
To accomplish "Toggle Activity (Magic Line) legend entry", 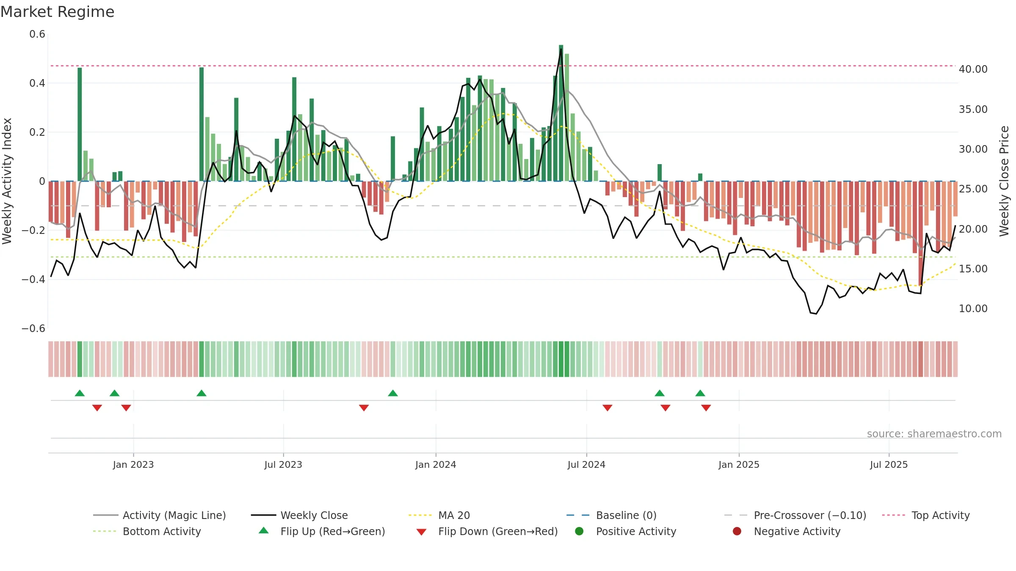I will tap(160, 515).
